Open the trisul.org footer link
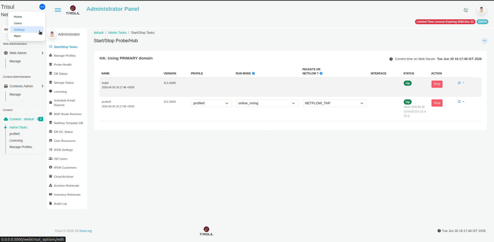494x242 pixels. click(85, 231)
